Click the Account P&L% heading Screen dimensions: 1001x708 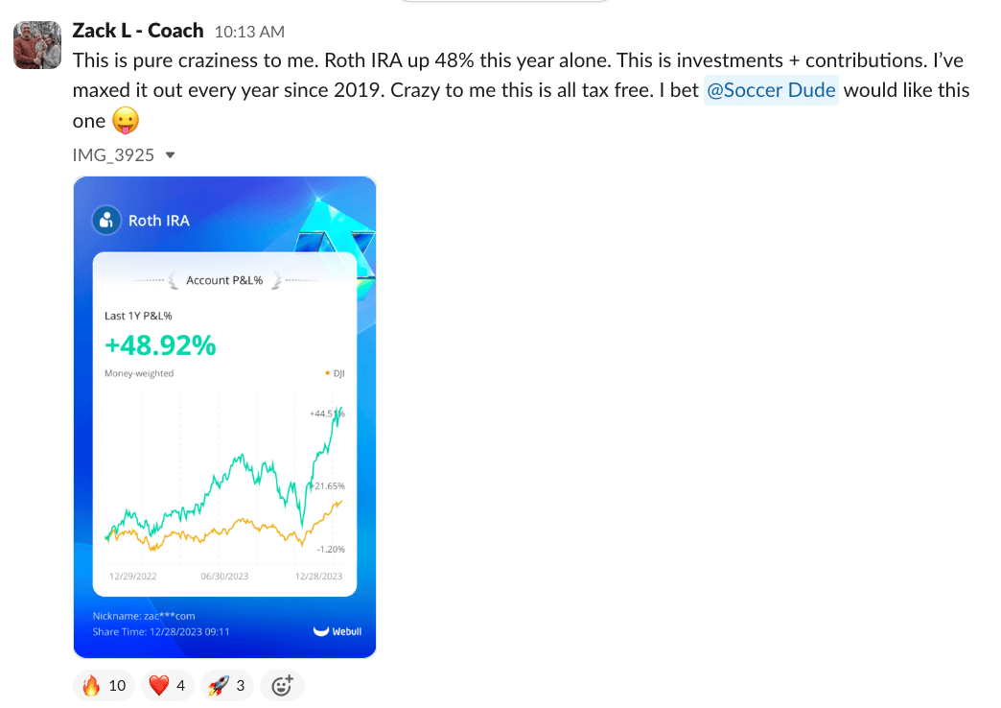pos(224,280)
